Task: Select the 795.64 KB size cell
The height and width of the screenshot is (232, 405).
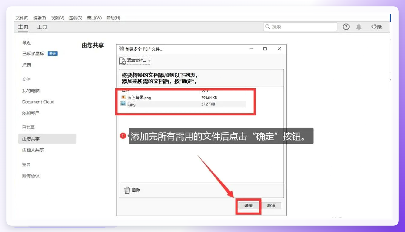Action: (x=209, y=98)
